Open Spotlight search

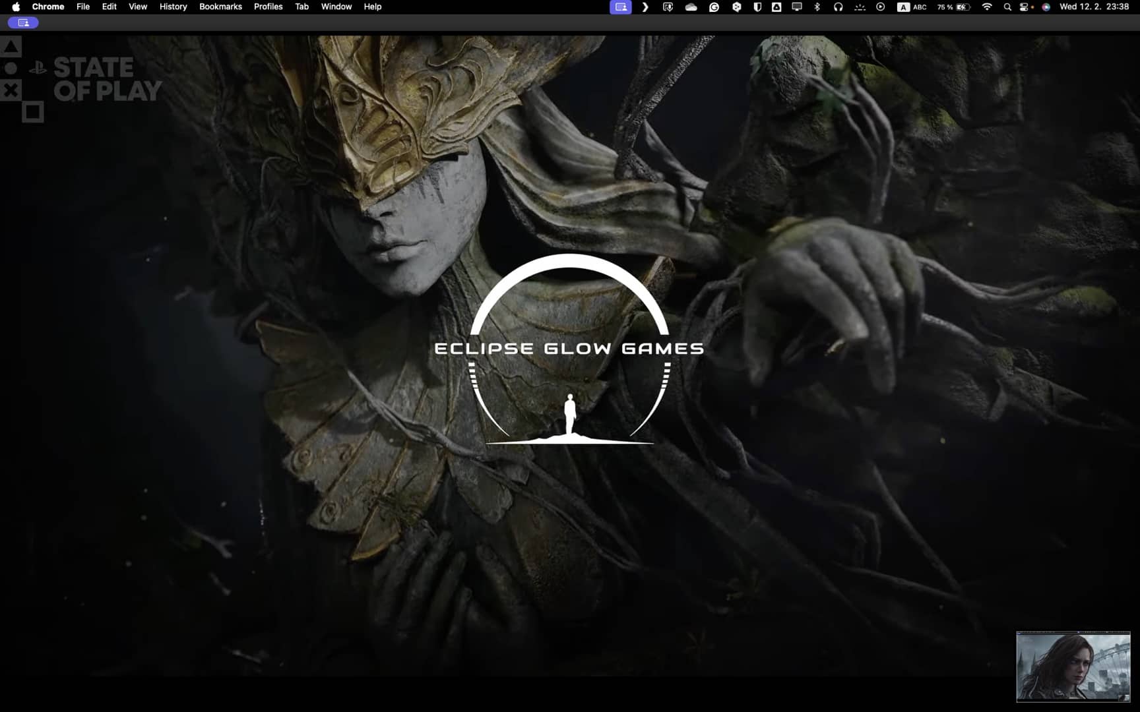1007,7
